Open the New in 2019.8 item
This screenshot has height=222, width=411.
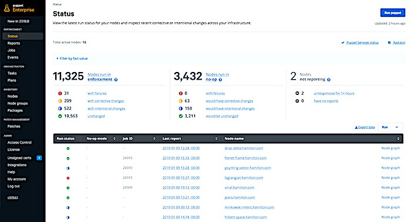point(18,21)
